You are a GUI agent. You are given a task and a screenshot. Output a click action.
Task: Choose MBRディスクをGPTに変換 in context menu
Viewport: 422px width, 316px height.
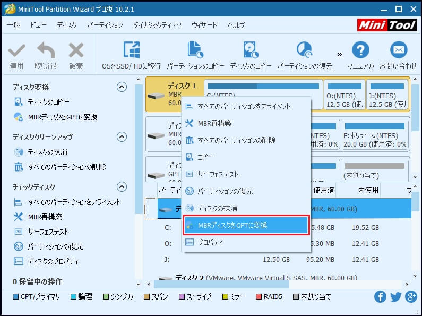coord(246,225)
